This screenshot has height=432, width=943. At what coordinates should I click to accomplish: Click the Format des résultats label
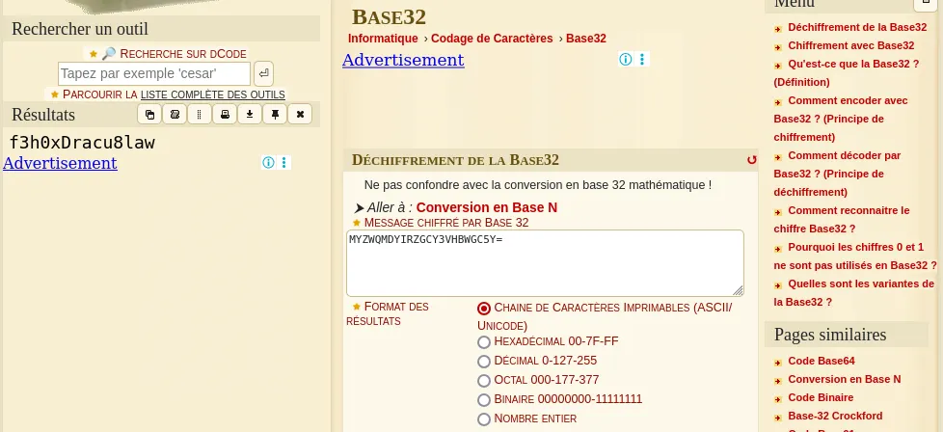pyautogui.click(x=388, y=313)
